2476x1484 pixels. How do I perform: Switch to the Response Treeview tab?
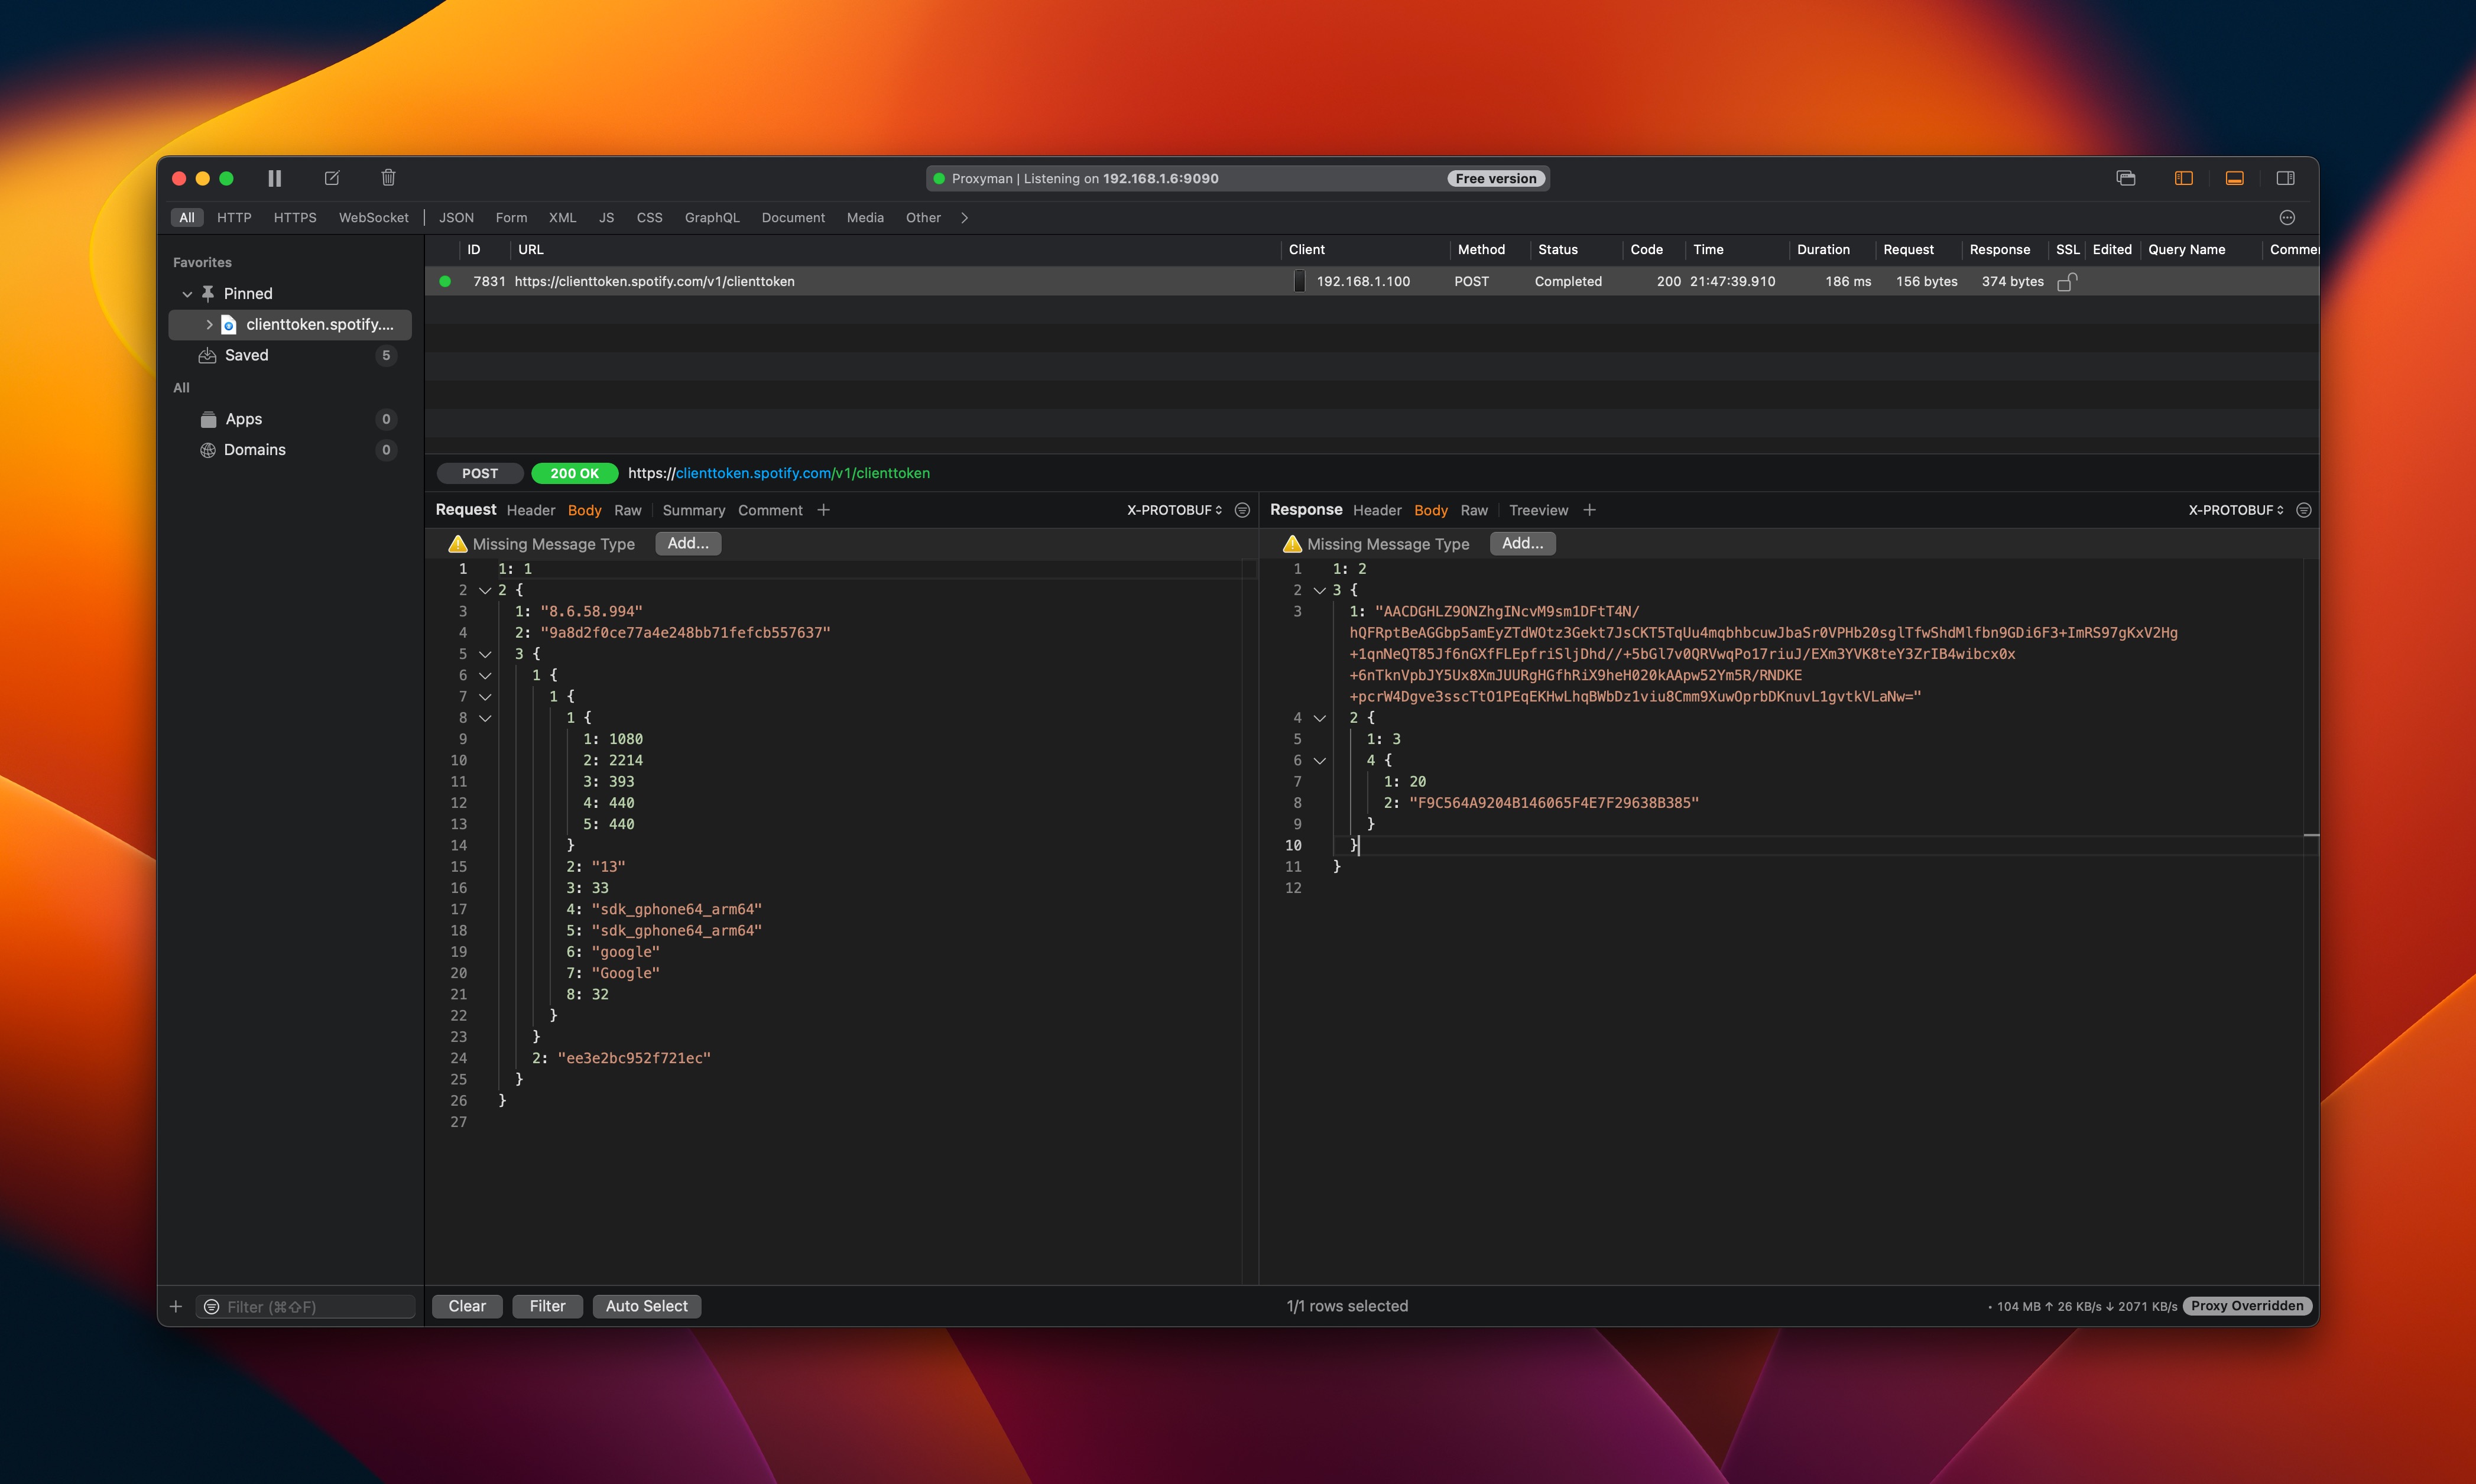[x=1538, y=510]
